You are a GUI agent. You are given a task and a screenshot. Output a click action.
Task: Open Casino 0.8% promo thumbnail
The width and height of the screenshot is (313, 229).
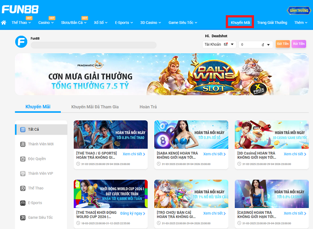pyautogui.click(x=272, y=194)
